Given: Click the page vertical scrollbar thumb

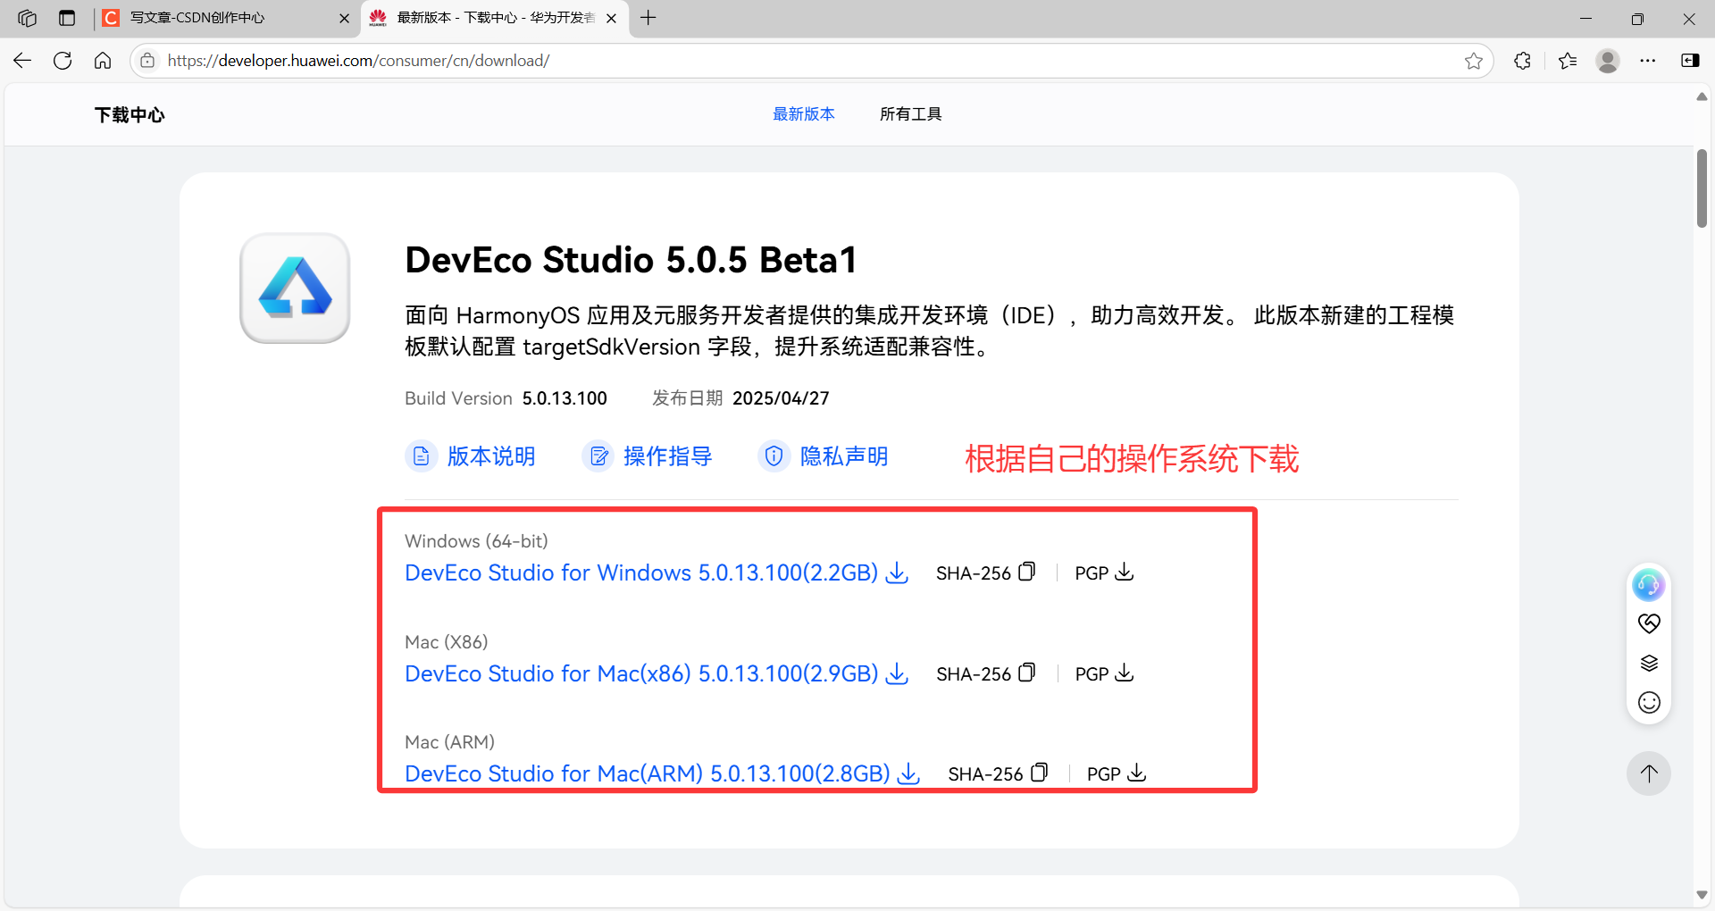Looking at the screenshot, I should [x=1702, y=188].
